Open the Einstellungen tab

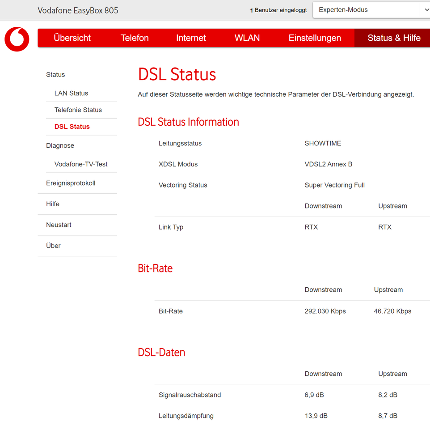point(315,38)
